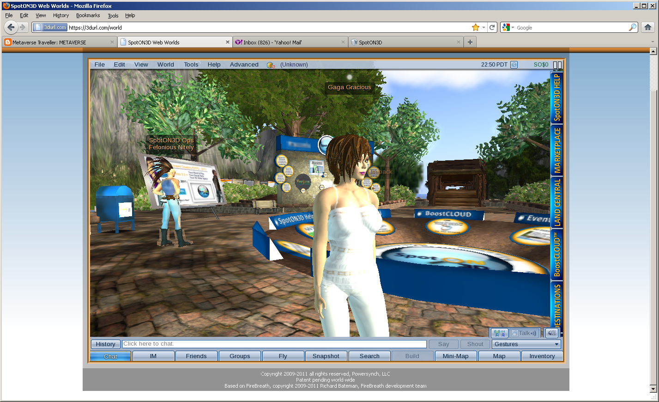
Task: Close the Yahoo Mail inbox tab
Action: point(343,42)
